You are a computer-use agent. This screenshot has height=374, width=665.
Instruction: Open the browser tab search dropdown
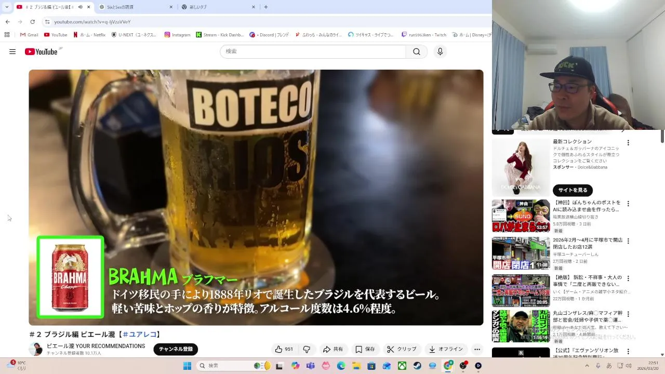7,7
